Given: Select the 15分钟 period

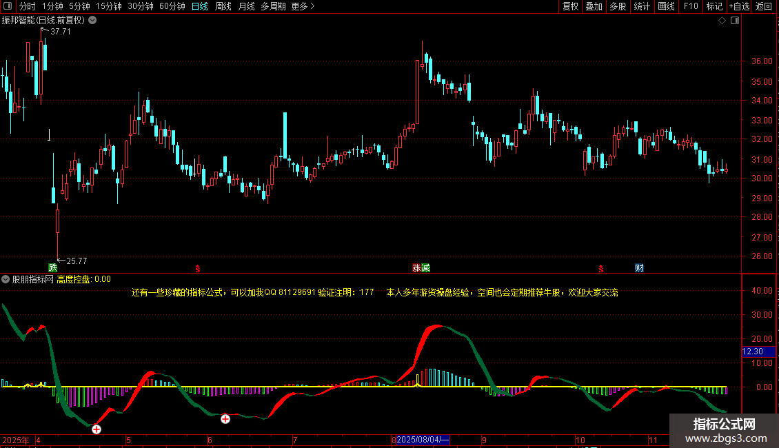Looking at the screenshot, I should (108, 6).
